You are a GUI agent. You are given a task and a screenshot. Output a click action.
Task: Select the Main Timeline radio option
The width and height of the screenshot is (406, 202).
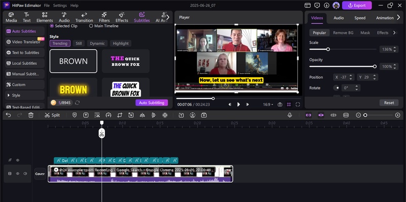104,26
